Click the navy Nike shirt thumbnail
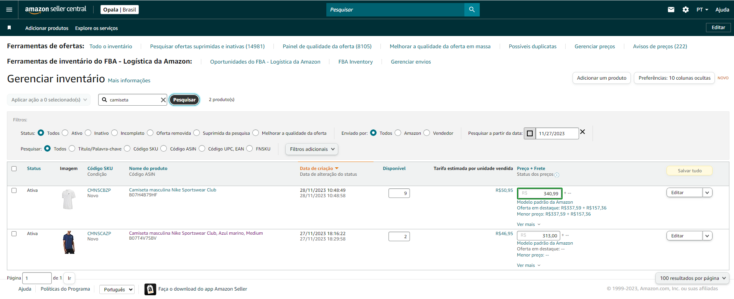This screenshot has width=734, height=299. pyautogui.click(x=69, y=242)
